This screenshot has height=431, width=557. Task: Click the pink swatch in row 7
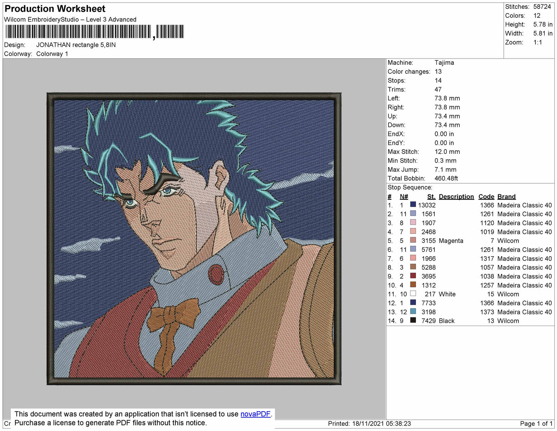pos(413,258)
